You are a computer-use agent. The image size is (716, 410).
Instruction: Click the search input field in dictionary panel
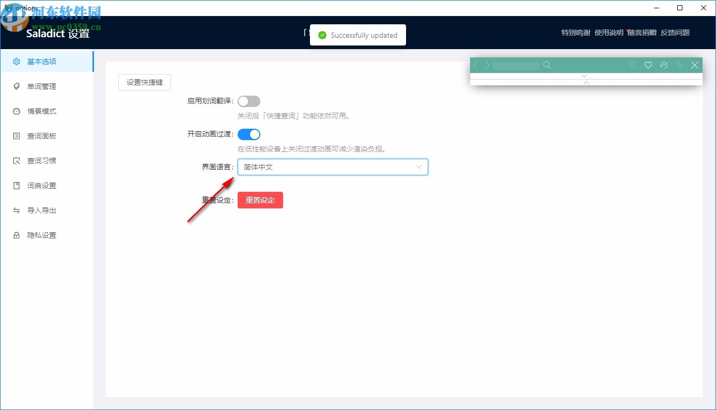pyautogui.click(x=515, y=66)
